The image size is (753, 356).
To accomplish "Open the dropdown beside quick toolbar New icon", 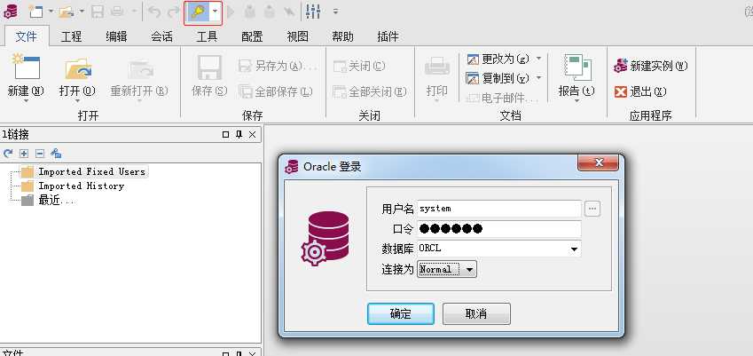I will pyautogui.click(x=51, y=12).
